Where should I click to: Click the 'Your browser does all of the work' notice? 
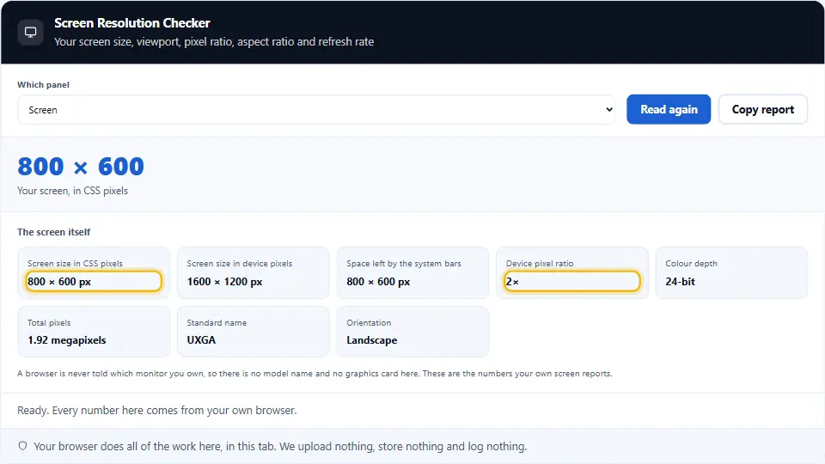point(280,447)
